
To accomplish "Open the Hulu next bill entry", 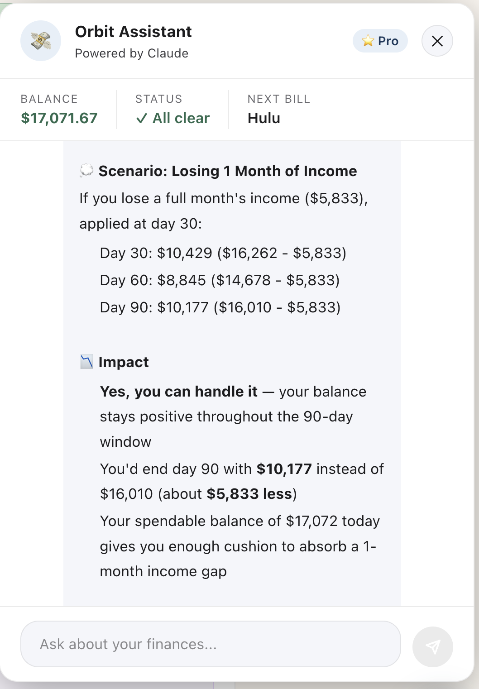I will tap(264, 118).
